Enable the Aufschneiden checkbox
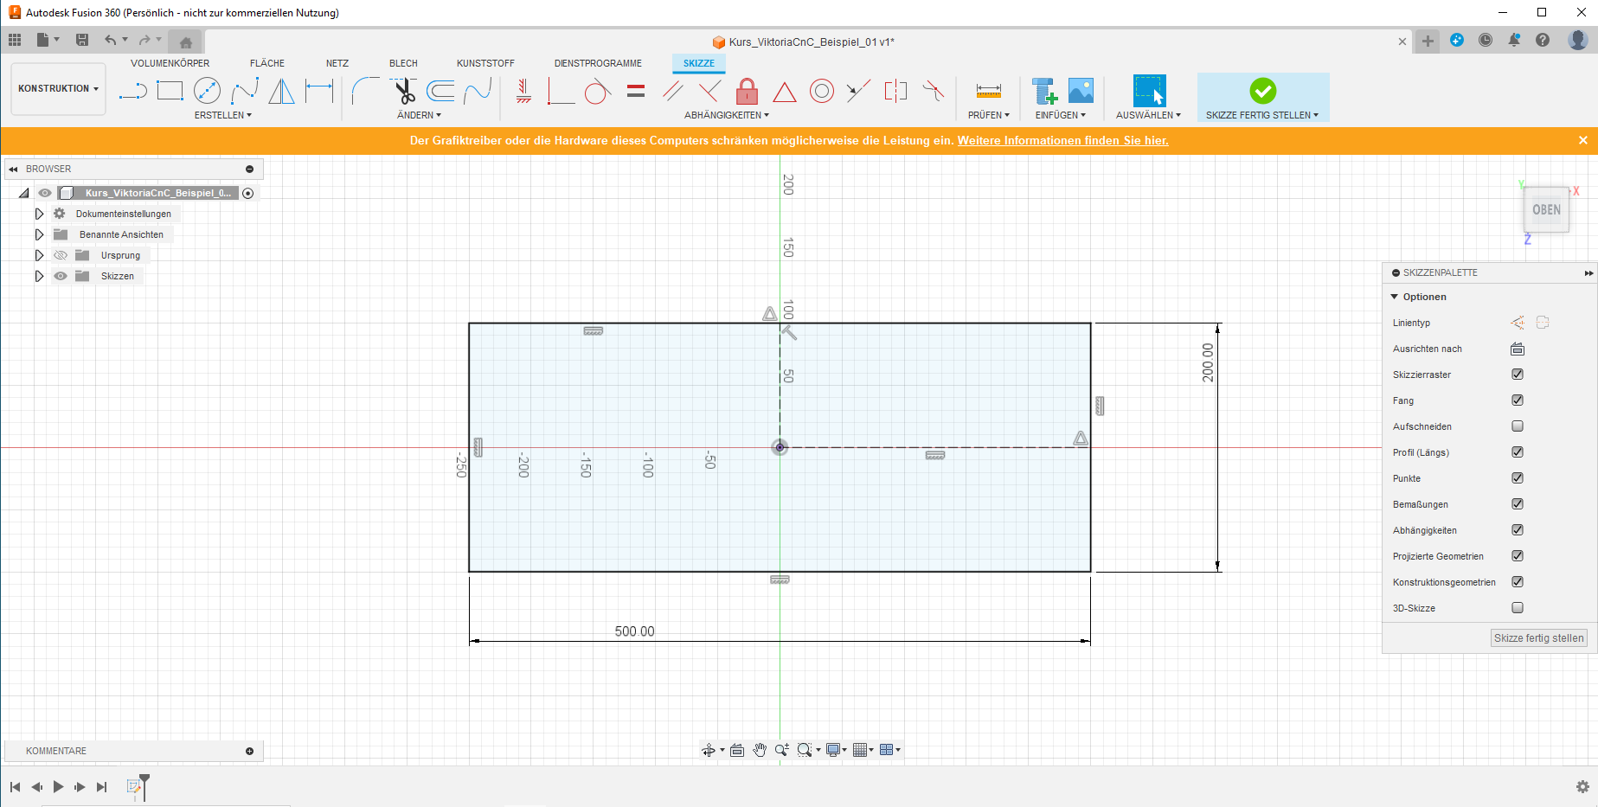This screenshot has height=807, width=1598. tap(1517, 426)
